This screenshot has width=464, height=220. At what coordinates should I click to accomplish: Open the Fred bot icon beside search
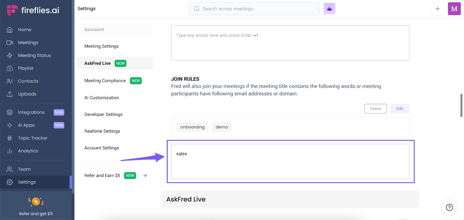329,9
